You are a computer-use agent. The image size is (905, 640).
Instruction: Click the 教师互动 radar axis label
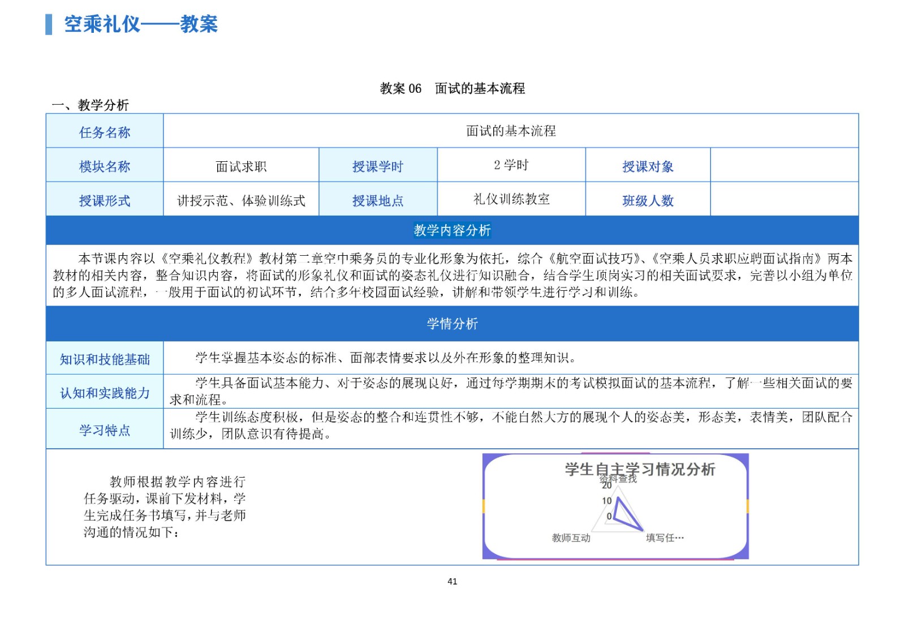coord(571,538)
